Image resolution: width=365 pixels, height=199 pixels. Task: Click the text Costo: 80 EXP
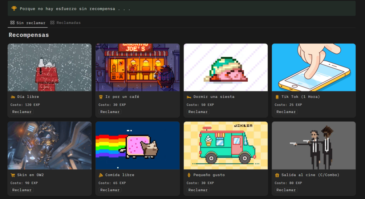pyautogui.click(x=288, y=183)
